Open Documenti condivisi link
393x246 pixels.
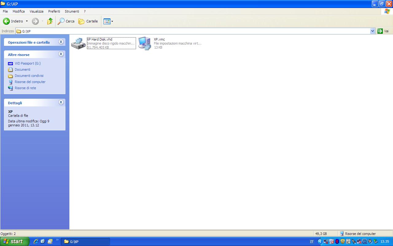tap(29, 76)
